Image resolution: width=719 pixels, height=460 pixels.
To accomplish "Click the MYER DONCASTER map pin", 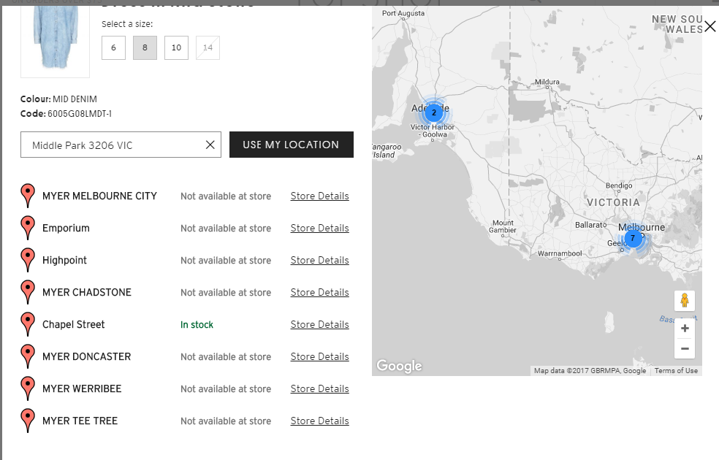I will coord(28,356).
